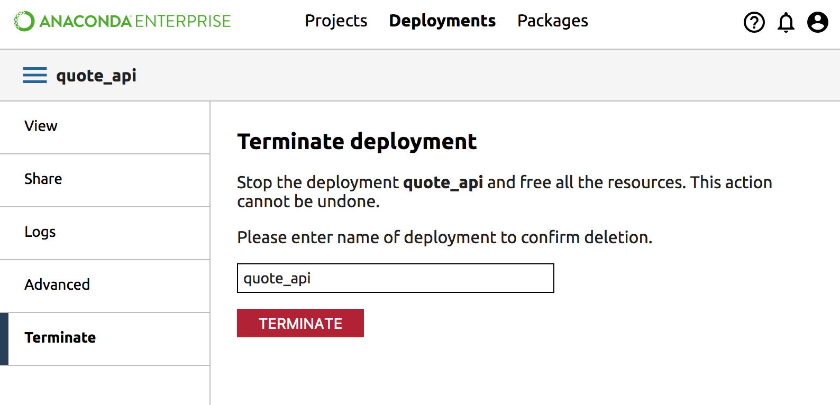Screen dimensions: 840x405
Task: Click the quote_api title in the header bar
Action: coord(96,76)
